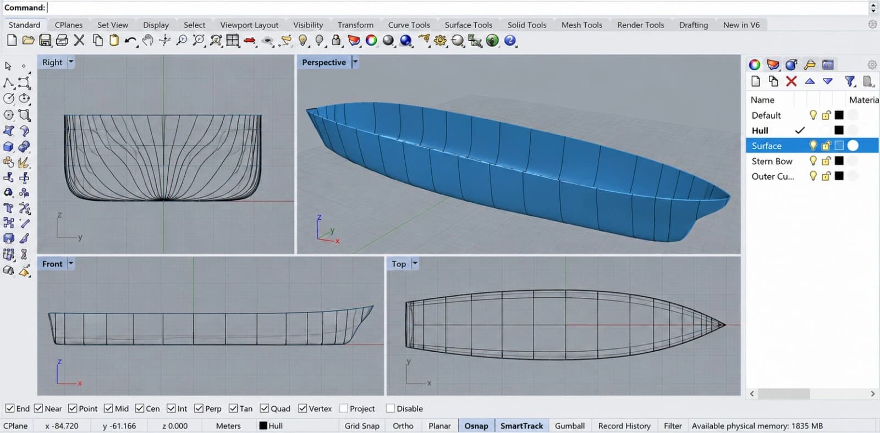Open the Front viewport title dropdown arrow
The height and width of the screenshot is (433, 880).
coord(71,264)
